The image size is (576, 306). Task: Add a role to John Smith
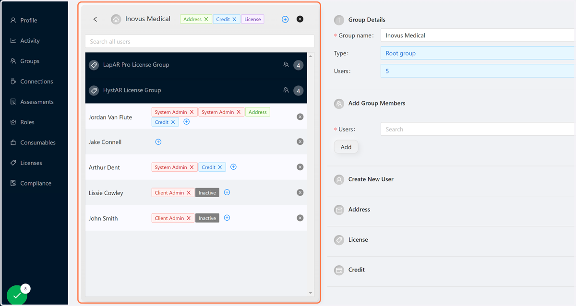click(227, 218)
